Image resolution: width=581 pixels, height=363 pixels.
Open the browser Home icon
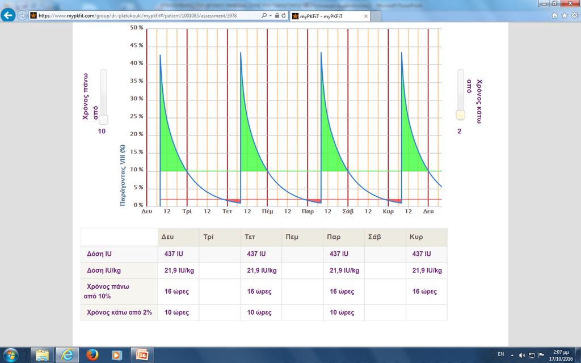[x=555, y=15]
